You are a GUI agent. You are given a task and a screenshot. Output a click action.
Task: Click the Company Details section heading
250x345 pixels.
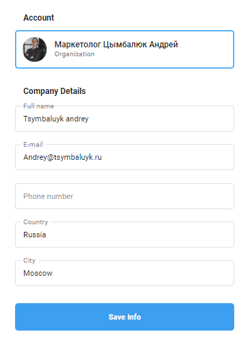pos(55,91)
